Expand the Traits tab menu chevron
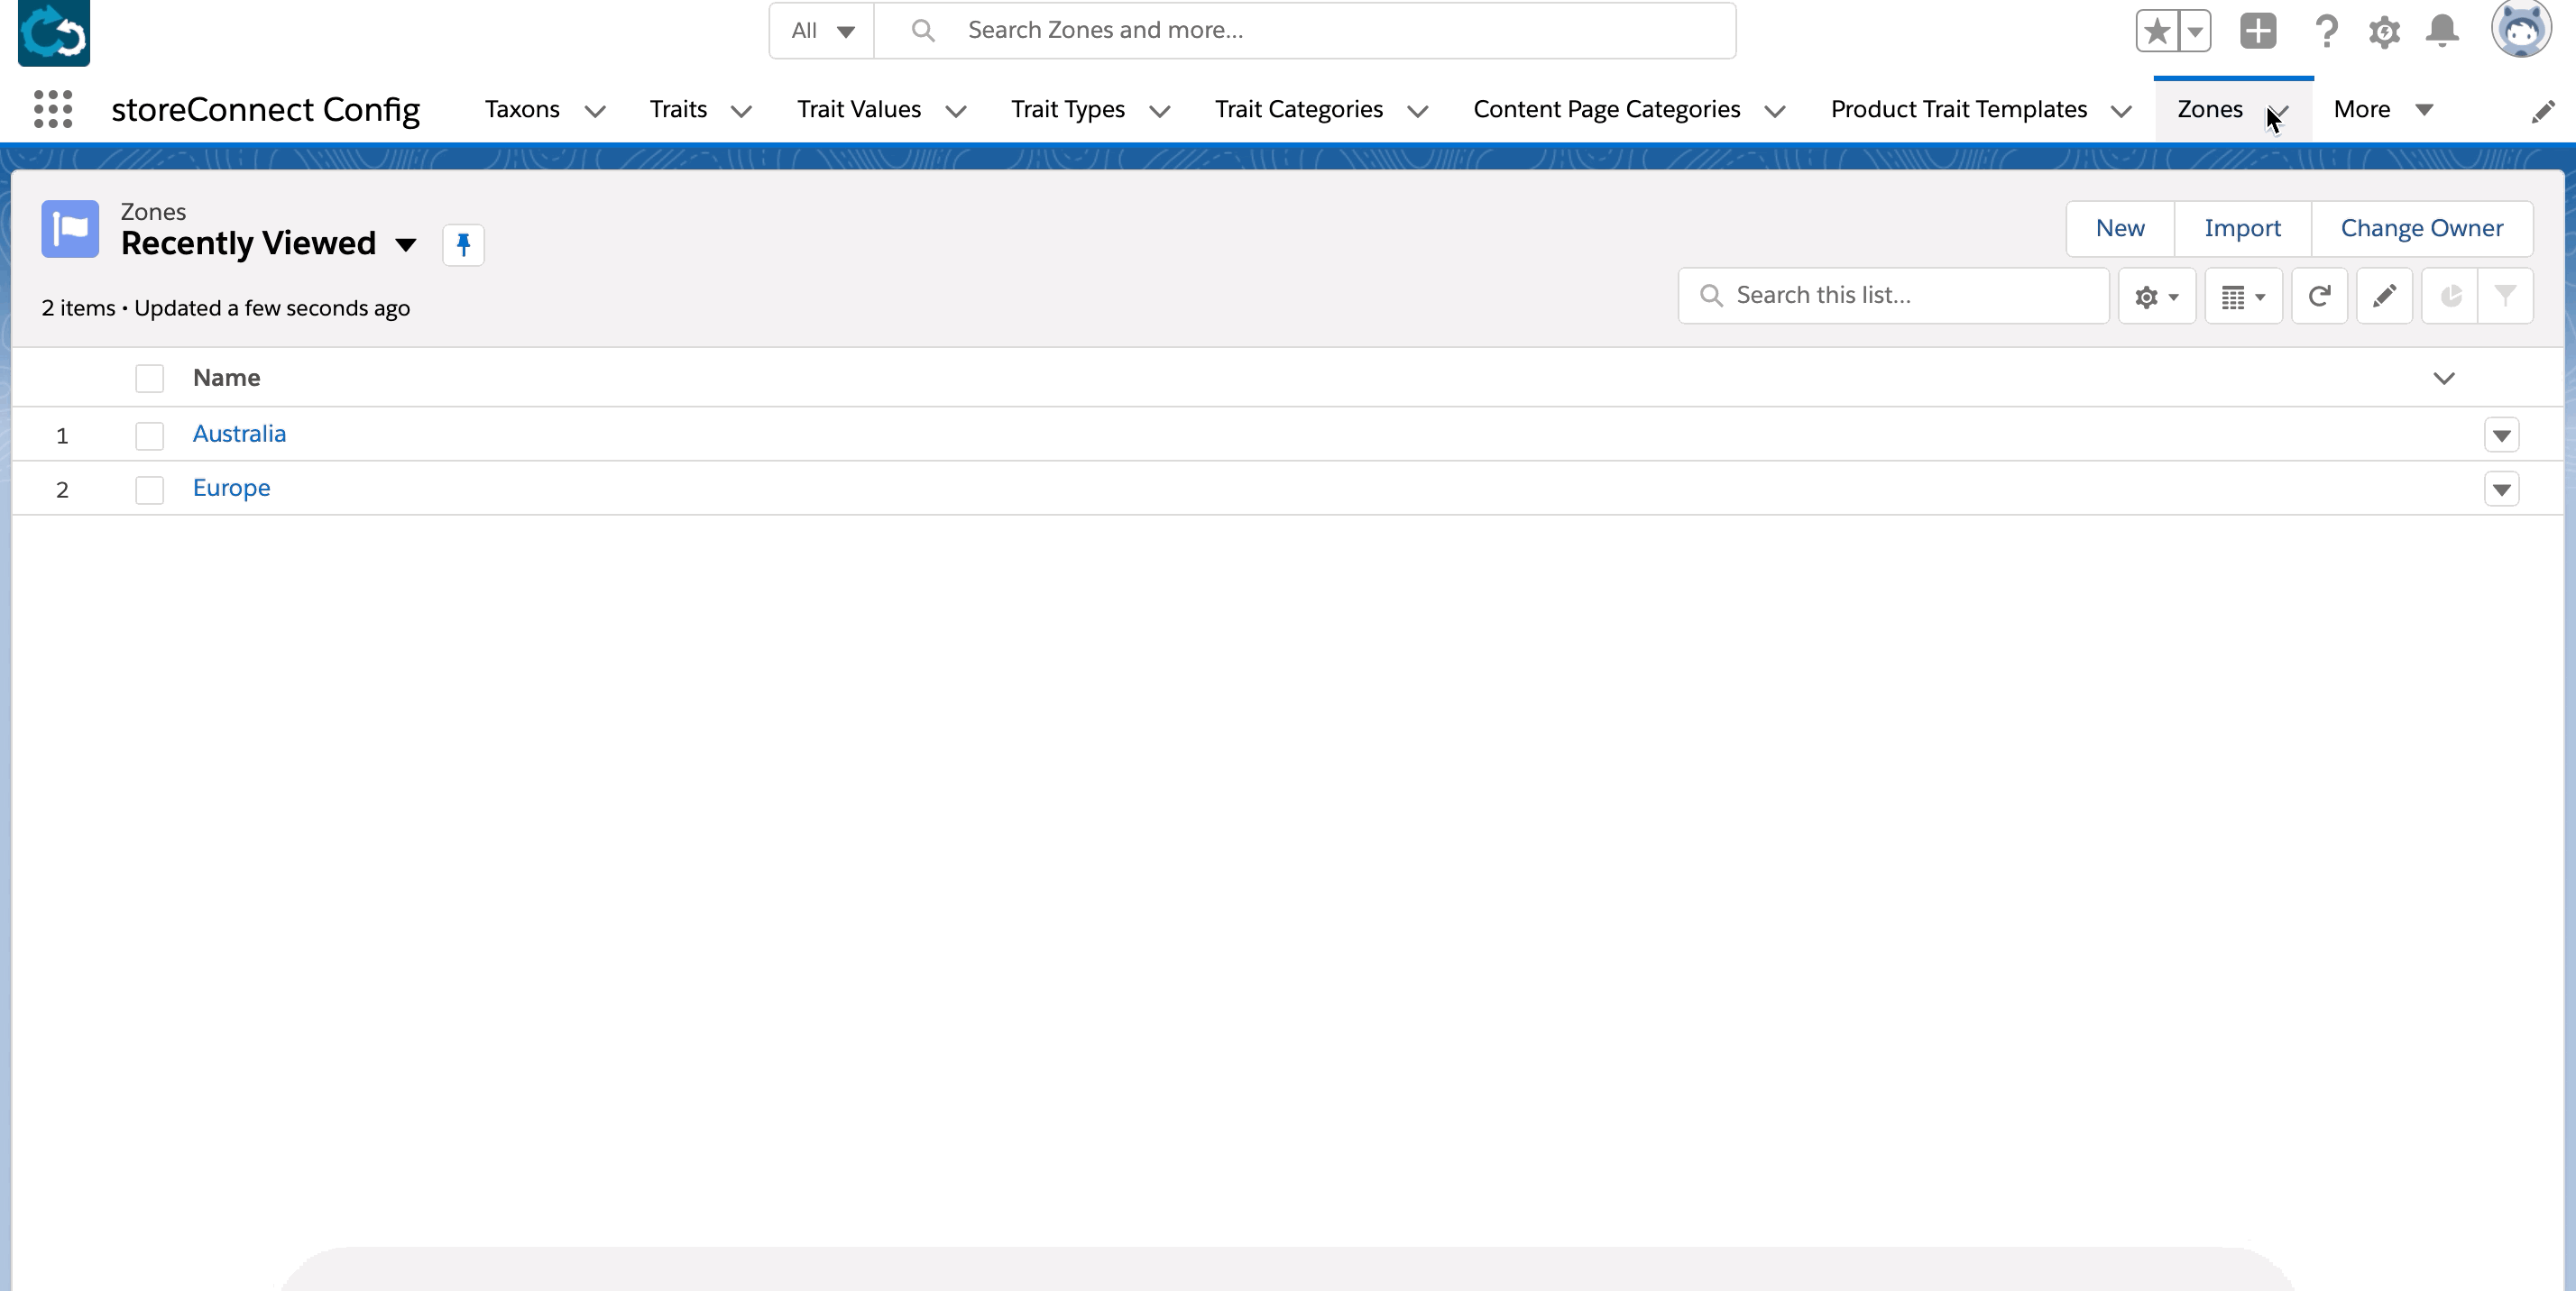The width and height of the screenshot is (2576, 1291). [741, 111]
